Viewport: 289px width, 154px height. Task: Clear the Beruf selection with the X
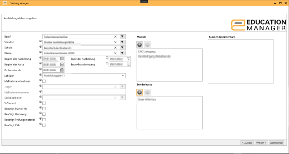tap(116, 37)
